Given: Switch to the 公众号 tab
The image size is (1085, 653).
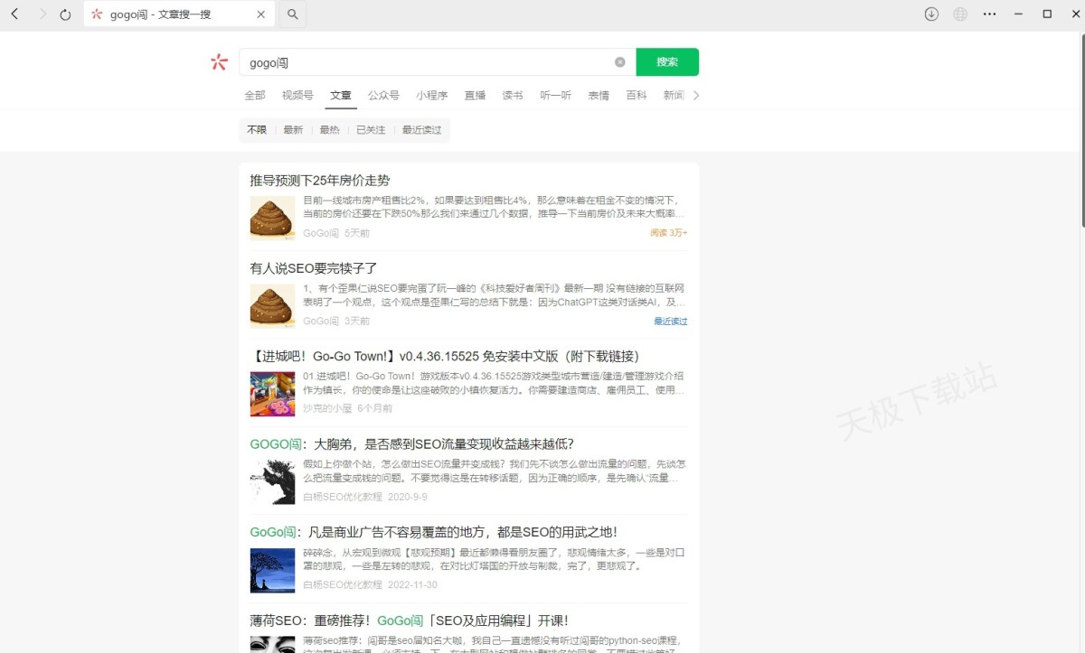Looking at the screenshot, I should point(383,95).
